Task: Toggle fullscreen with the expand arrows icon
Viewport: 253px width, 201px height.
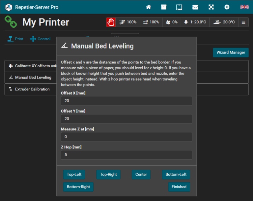Action: 211,7
